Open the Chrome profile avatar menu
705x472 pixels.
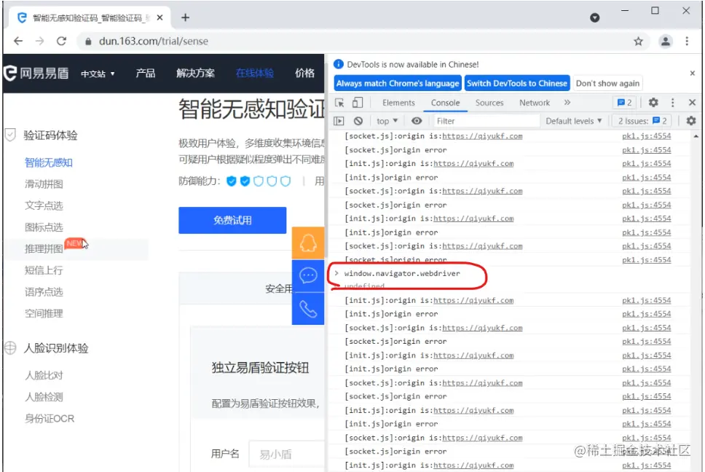point(665,42)
